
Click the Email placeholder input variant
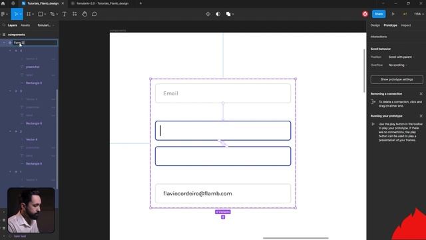point(223,93)
